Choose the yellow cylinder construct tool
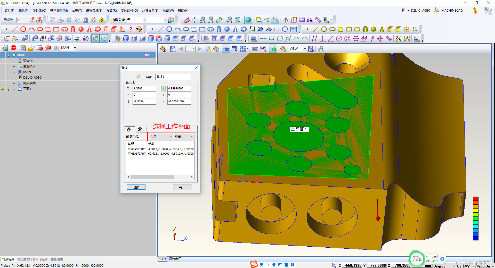 coord(365,29)
